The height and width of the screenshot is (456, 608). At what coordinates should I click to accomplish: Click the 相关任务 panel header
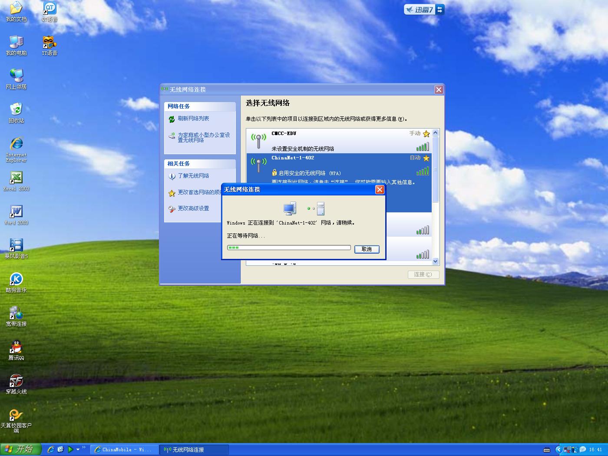click(200, 163)
